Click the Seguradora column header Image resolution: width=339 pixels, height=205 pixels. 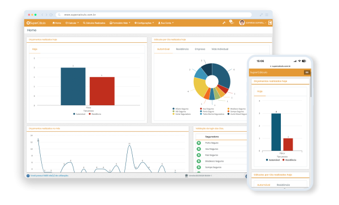[212, 137]
